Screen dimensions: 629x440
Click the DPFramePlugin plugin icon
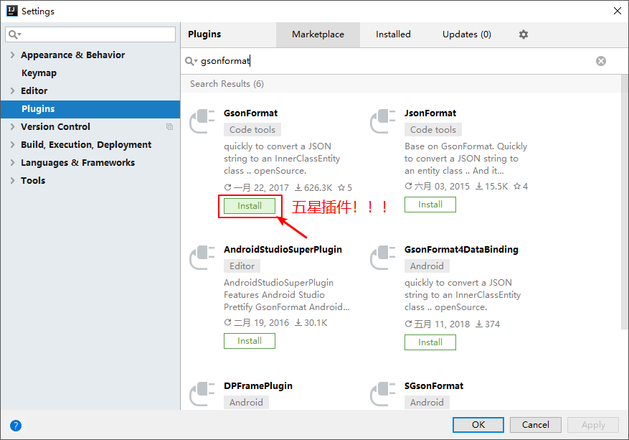202,394
